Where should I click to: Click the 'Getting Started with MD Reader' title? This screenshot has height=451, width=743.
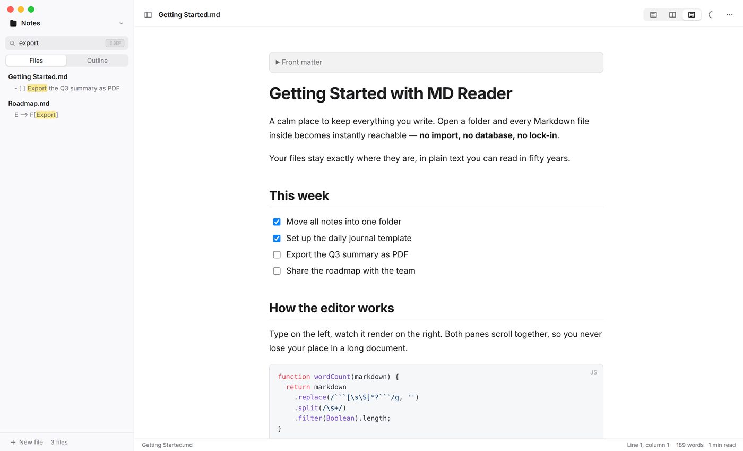(x=391, y=93)
